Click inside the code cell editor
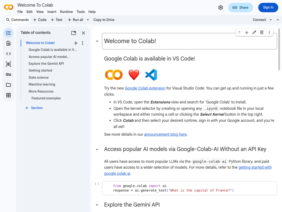The image size is (282, 212). pyautogui.click(x=189, y=188)
